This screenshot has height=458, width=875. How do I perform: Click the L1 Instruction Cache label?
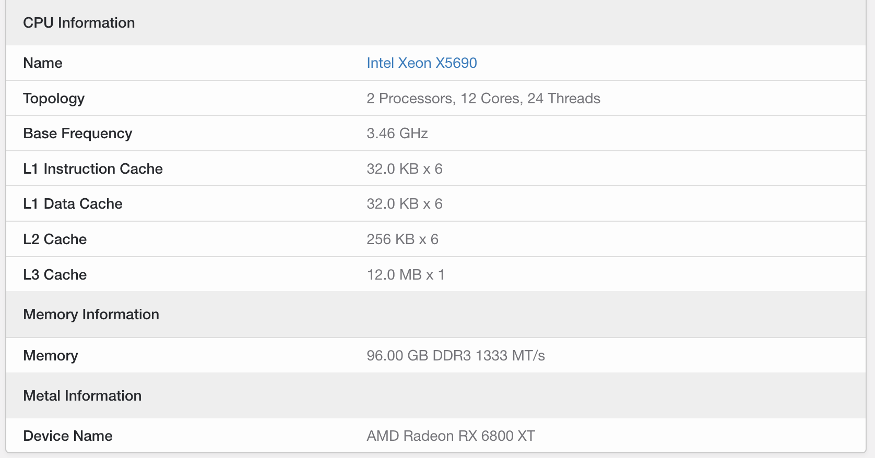[93, 169]
